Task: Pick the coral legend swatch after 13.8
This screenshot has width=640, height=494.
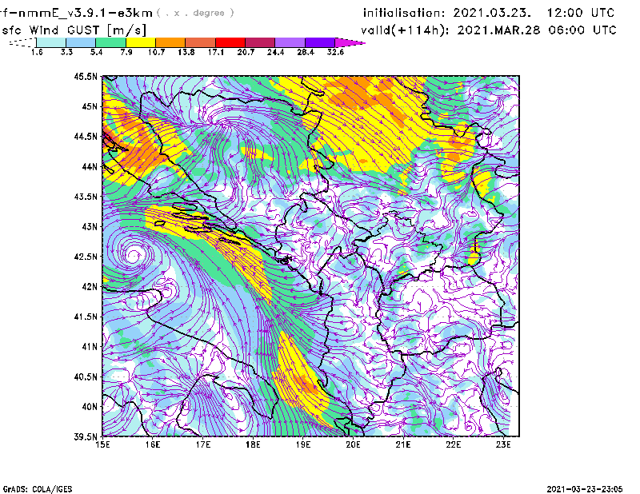Action: [201, 42]
